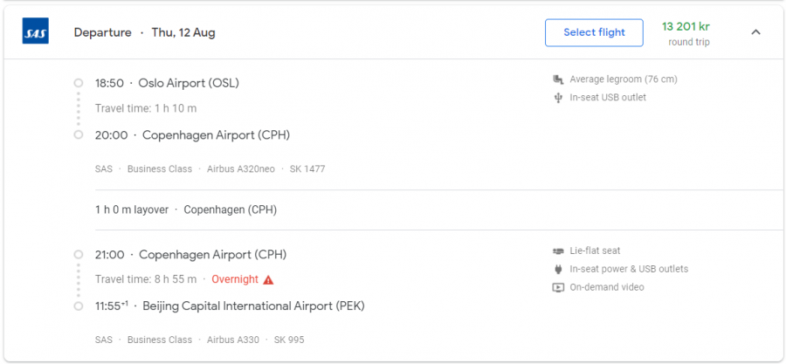
Task: Click the red Overnight label
Action: pos(235,279)
